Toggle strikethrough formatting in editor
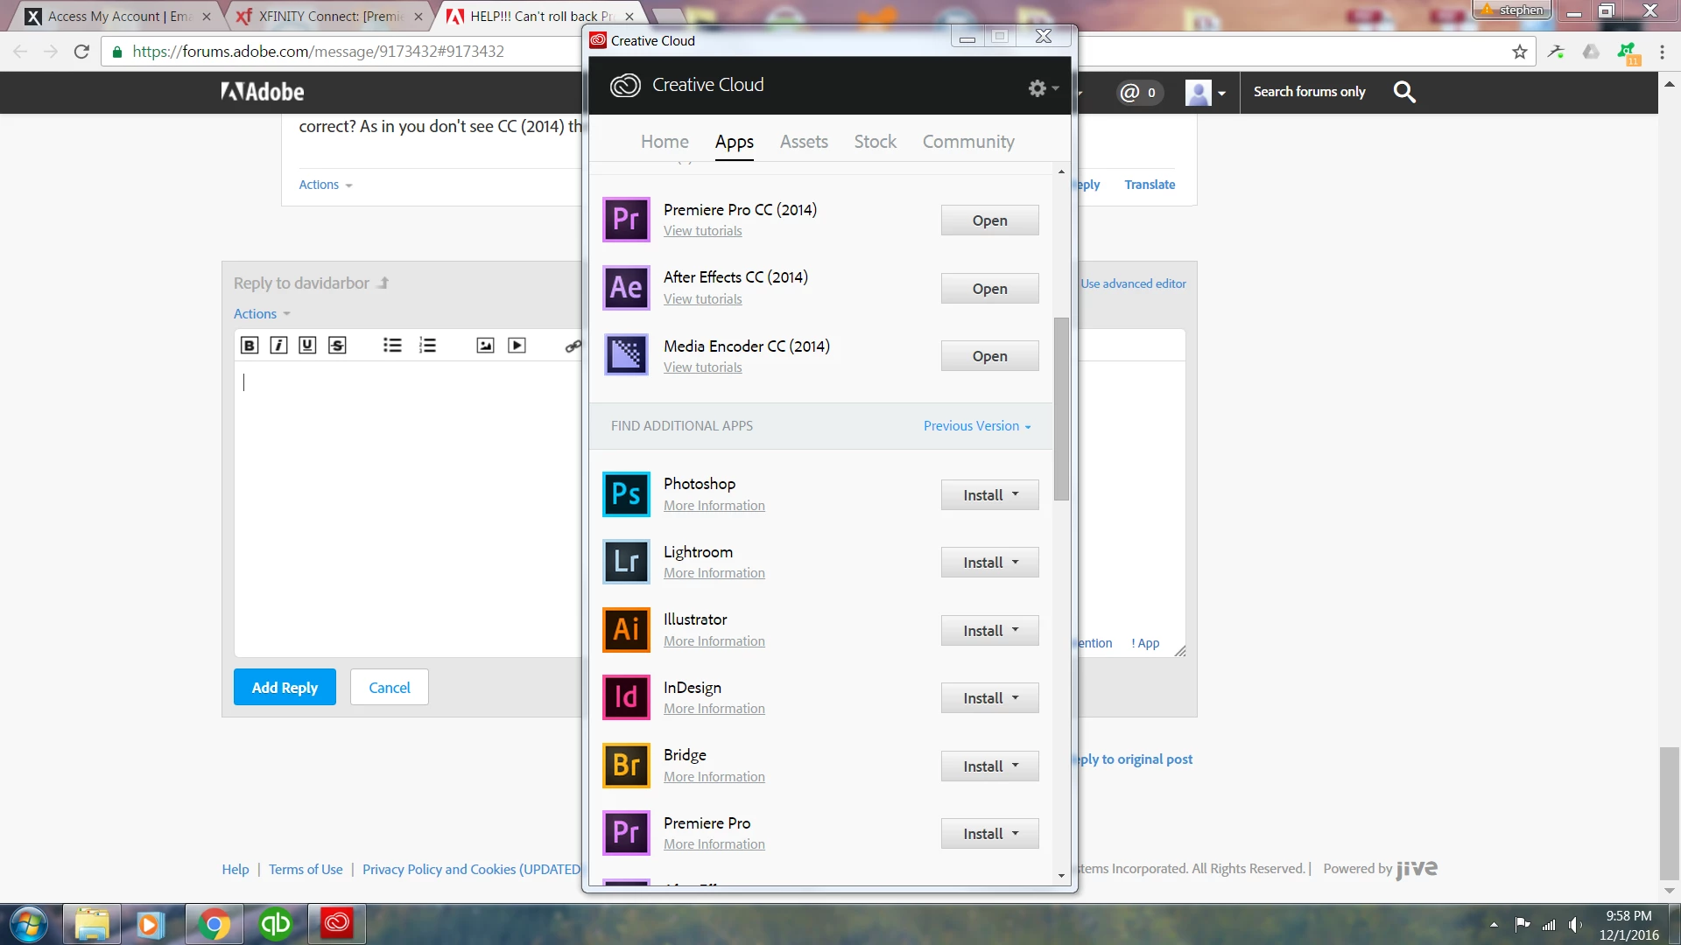The height and width of the screenshot is (945, 1681). (x=337, y=346)
